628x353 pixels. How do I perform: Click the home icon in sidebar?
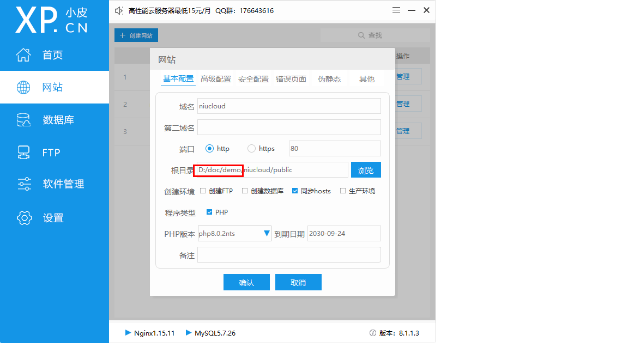pos(23,55)
